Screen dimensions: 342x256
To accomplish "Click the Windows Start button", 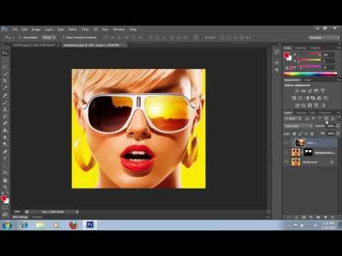I will click(7, 225).
